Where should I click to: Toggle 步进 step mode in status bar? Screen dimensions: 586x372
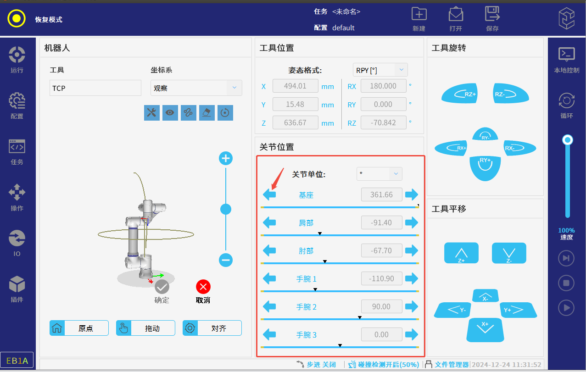(317, 365)
